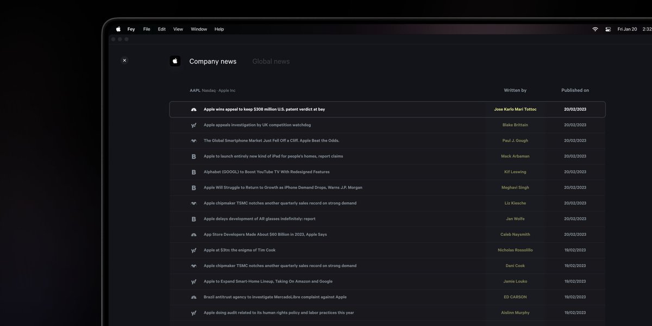Image resolution: width=652 pixels, height=326 pixels.
Task: Open the View menu
Action: (x=178, y=29)
